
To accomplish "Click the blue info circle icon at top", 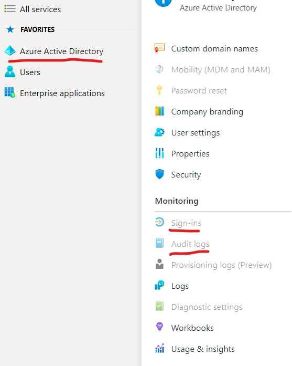I will point(163,2).
